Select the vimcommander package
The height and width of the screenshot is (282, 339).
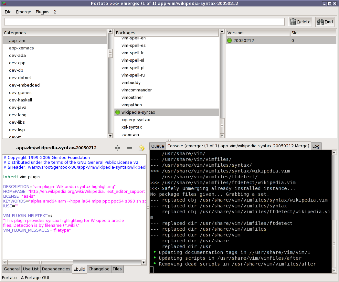[166, 90]
